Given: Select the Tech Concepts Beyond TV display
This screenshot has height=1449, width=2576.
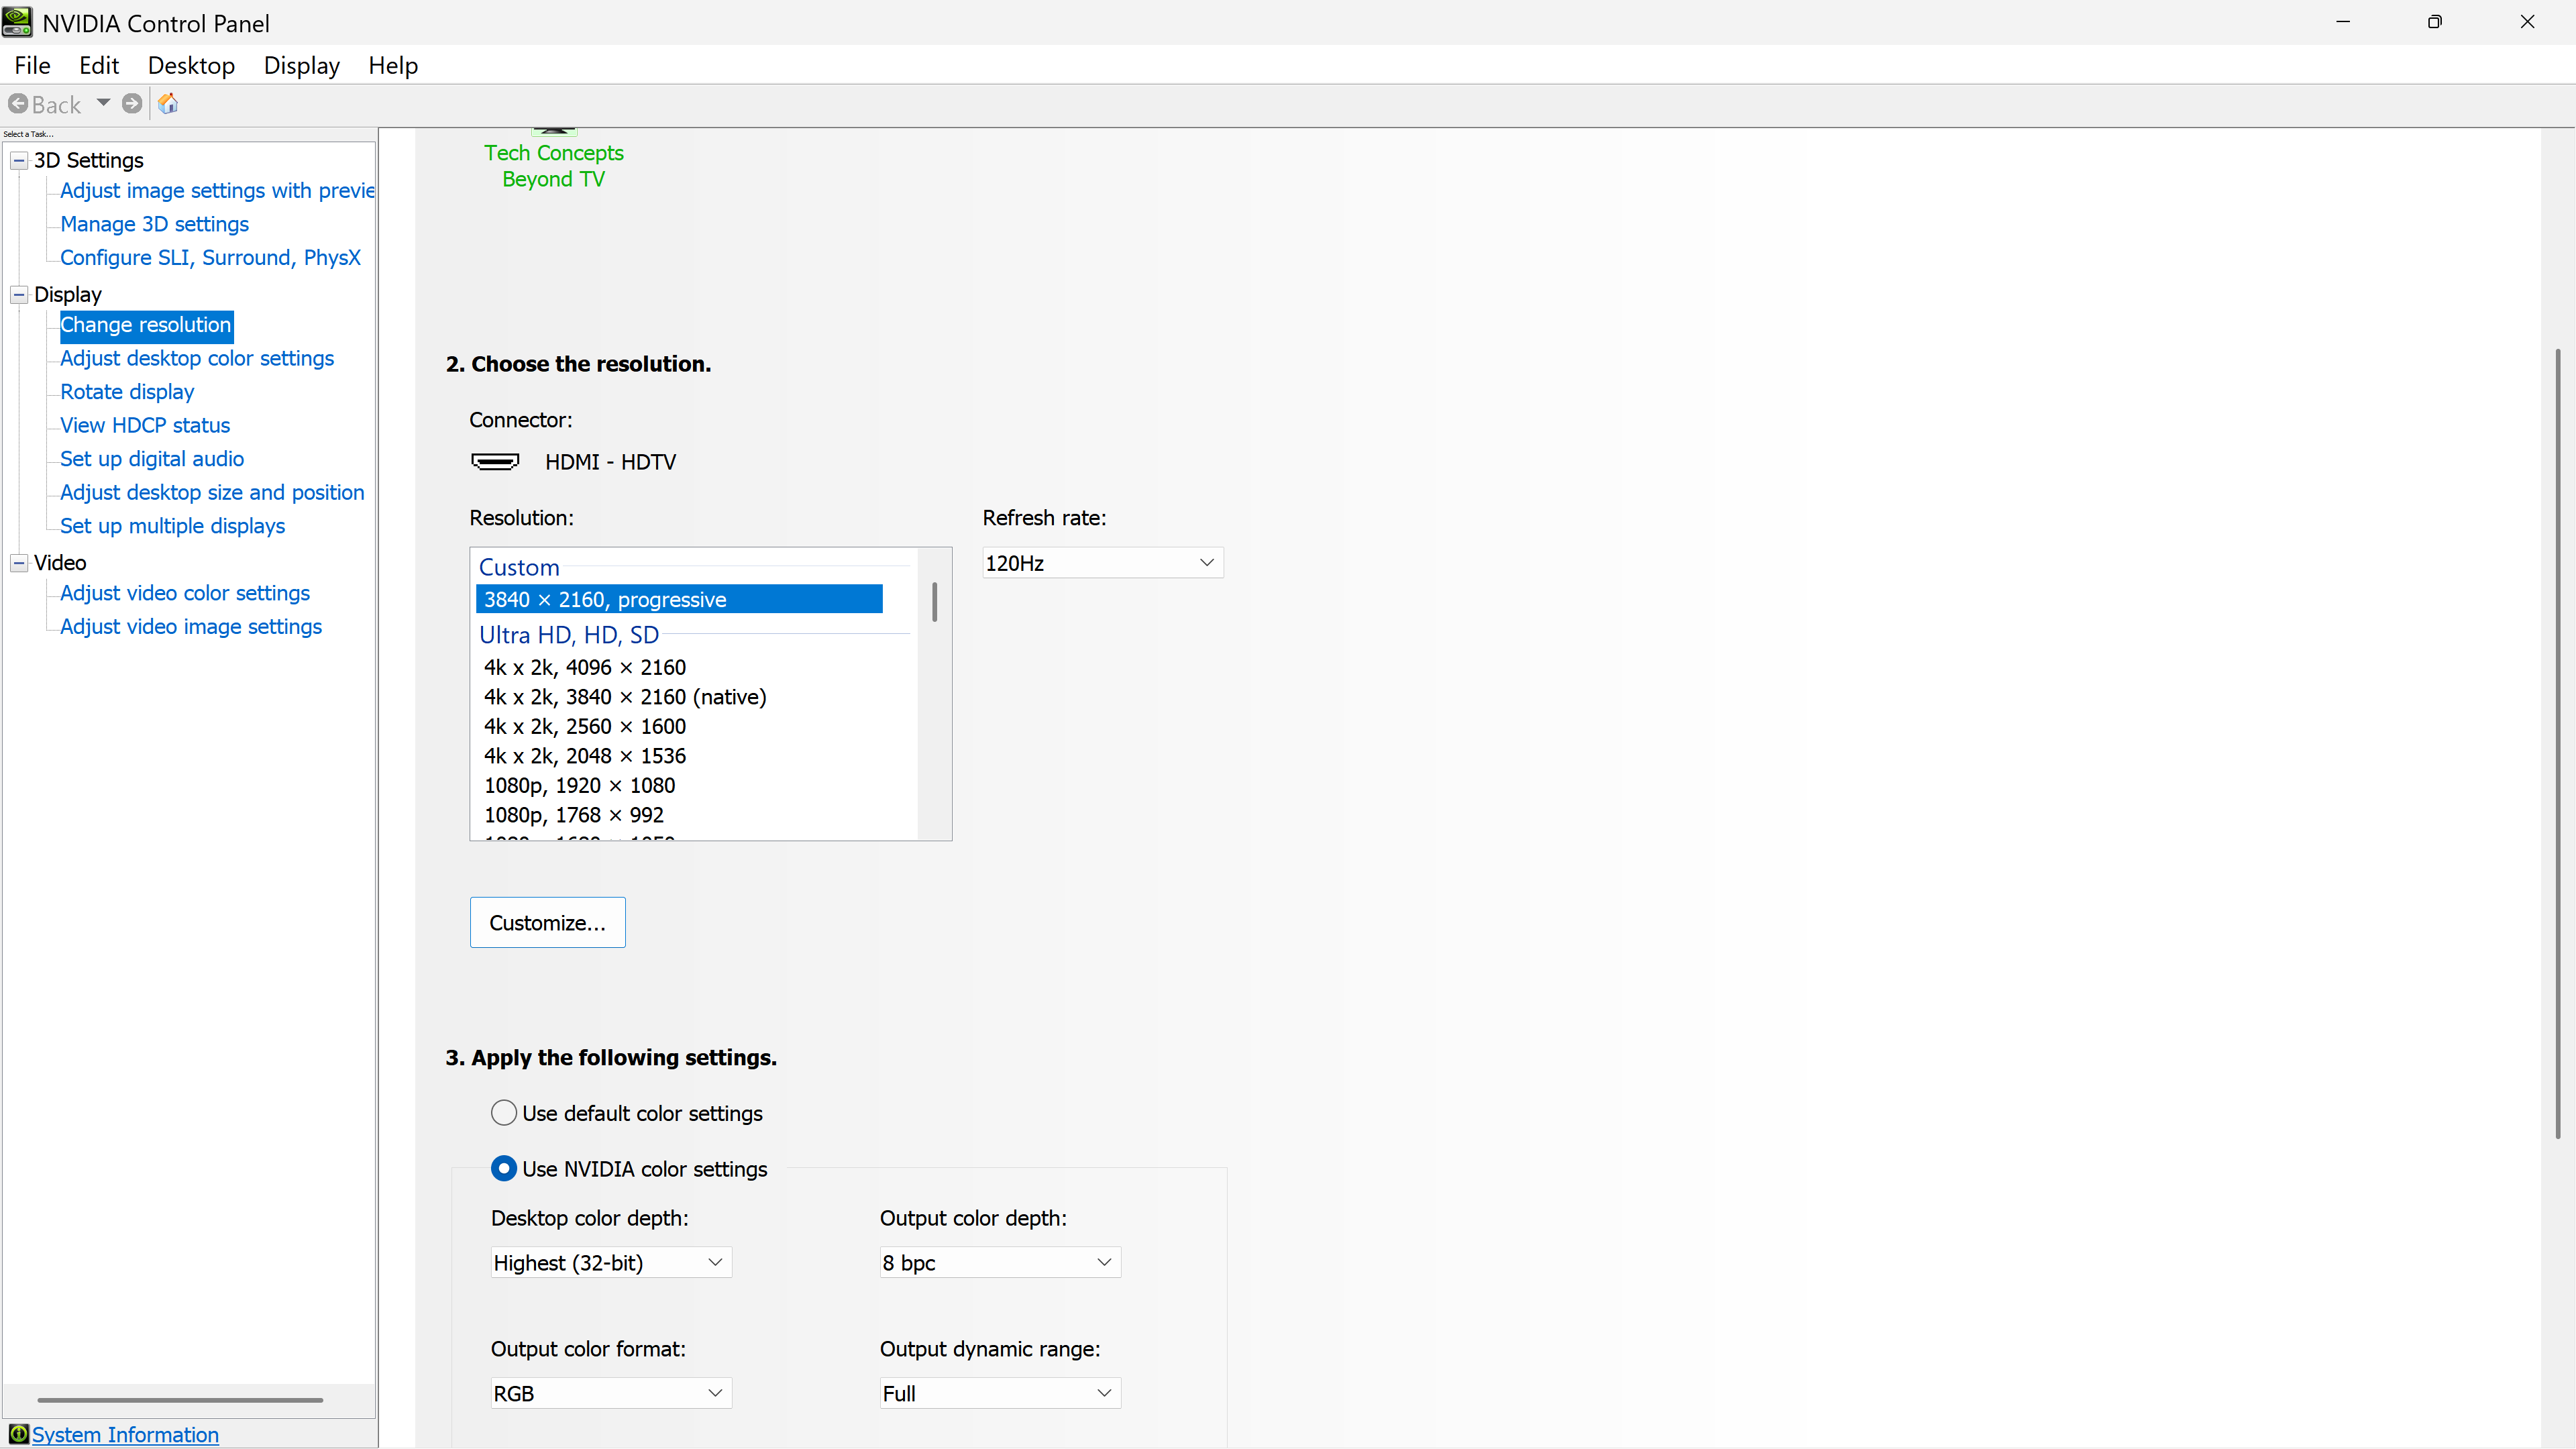Looking at the screenshot, I should click(x=554, y=165).
